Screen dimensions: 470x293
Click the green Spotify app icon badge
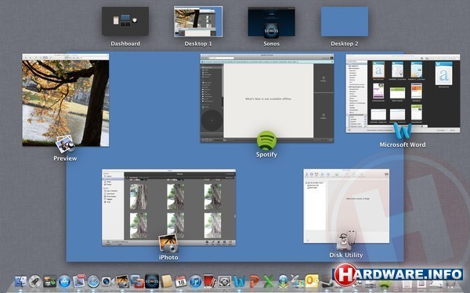(266, 141)
